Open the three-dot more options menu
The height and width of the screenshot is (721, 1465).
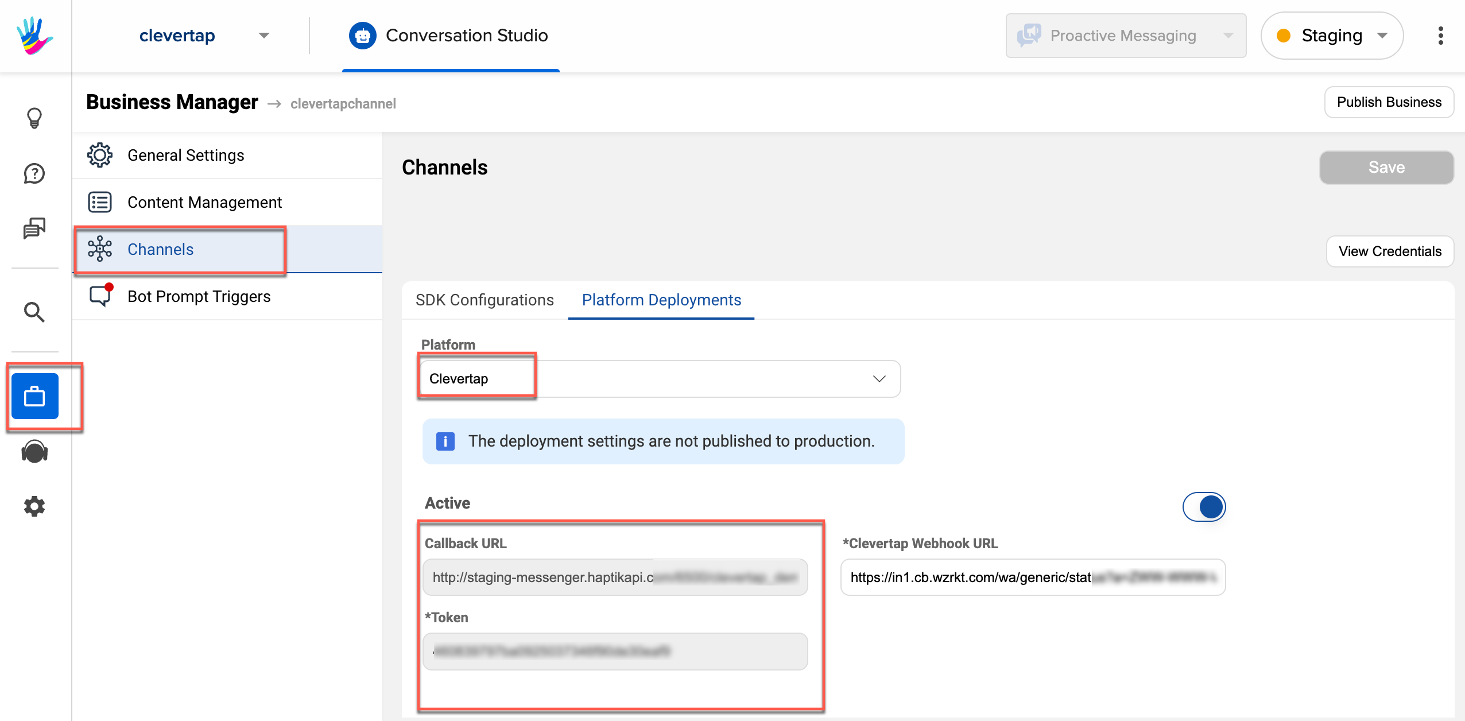coord(1440,36)
